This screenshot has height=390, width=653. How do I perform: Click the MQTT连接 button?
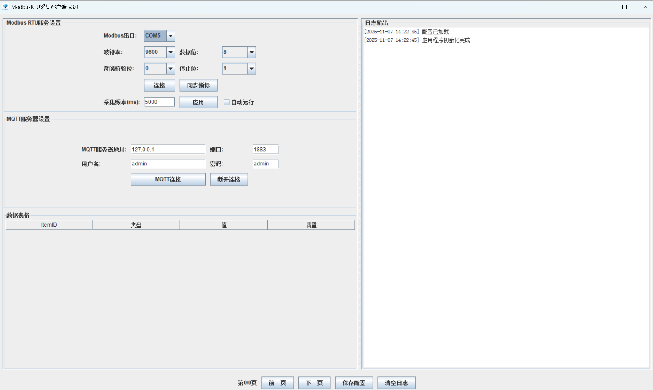point(168,179)
